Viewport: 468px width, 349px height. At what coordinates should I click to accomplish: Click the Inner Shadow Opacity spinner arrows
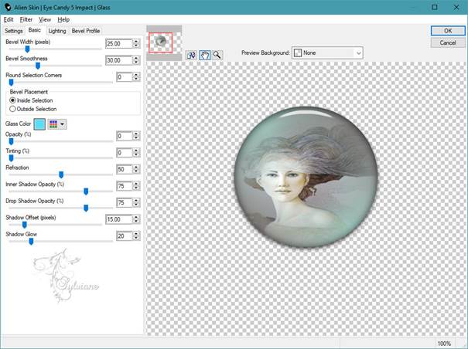(136, 186)
